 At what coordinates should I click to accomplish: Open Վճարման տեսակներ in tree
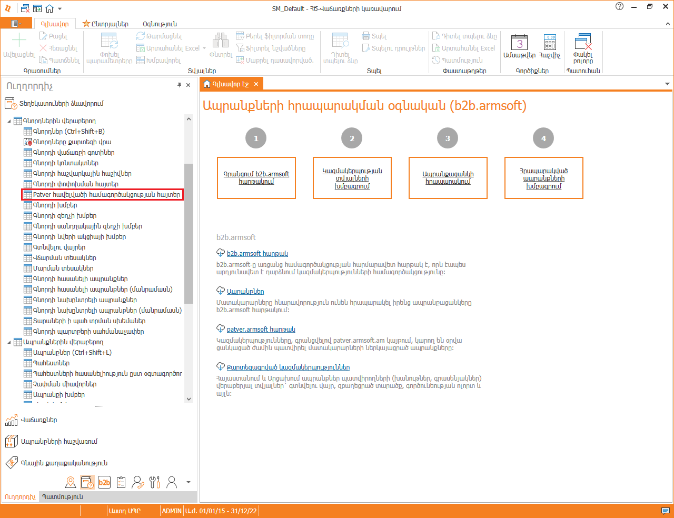tap(60, 258)
